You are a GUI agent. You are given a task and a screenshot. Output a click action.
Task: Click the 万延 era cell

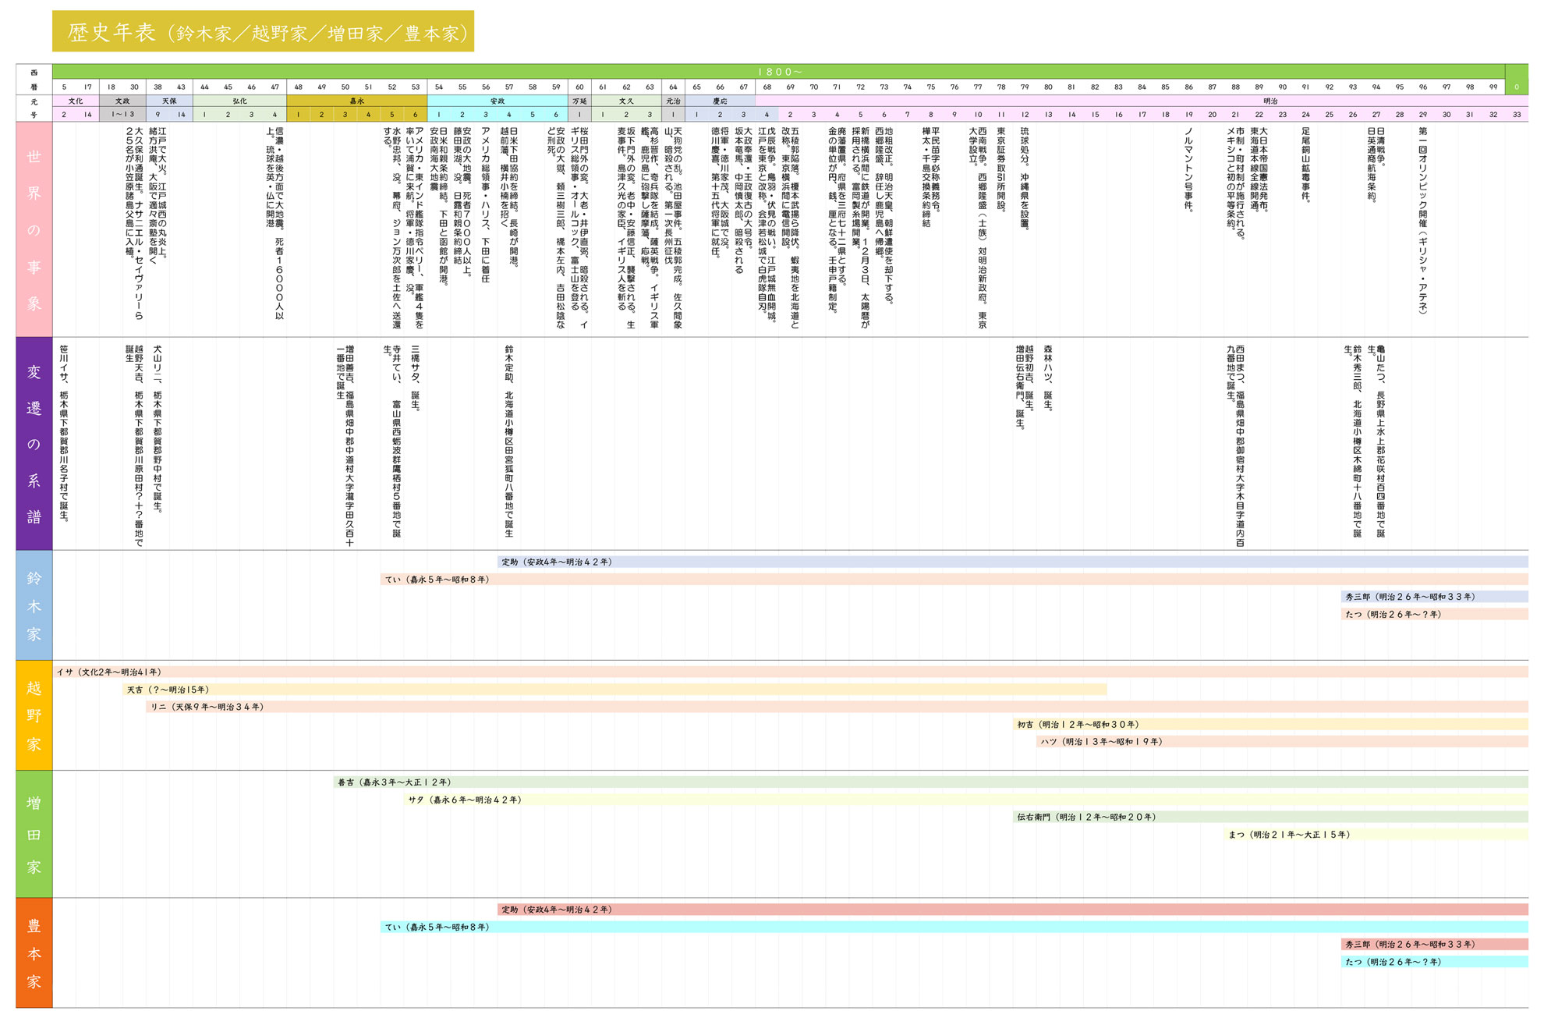[579, 101]
